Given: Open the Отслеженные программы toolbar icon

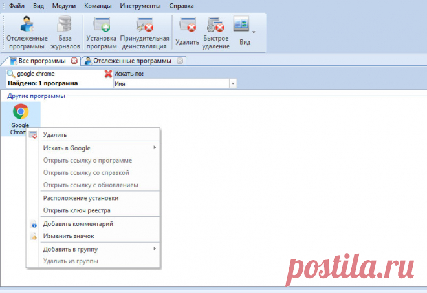Looking at the screenshot, I should 26,33.
